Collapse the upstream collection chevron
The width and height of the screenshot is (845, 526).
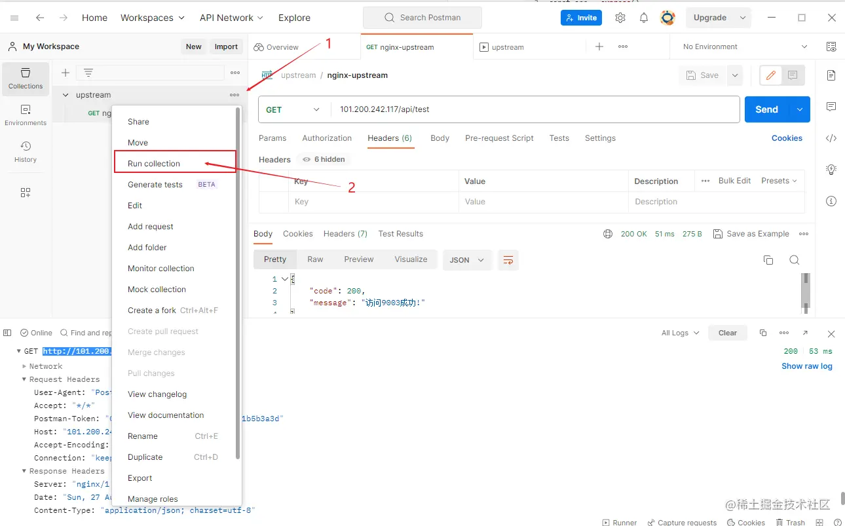pos(66,95)
